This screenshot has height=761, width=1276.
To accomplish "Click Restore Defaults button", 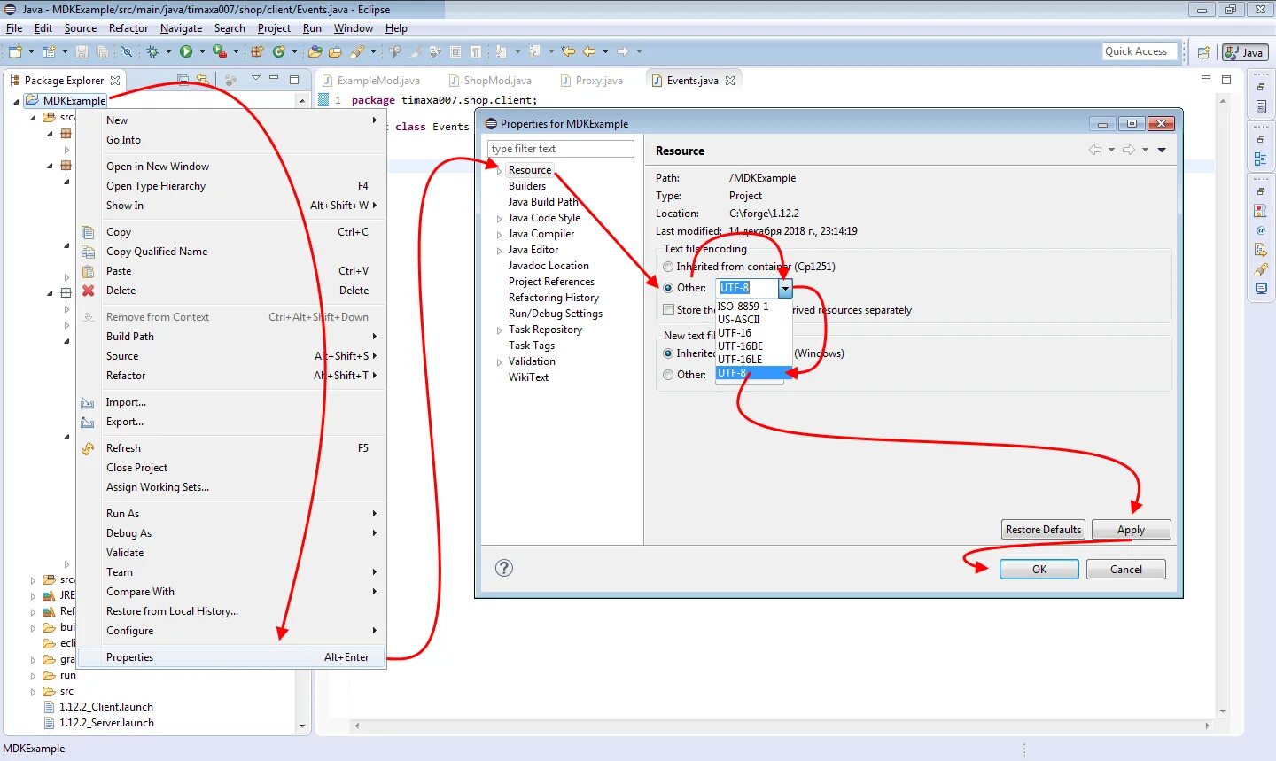I will point(1043,530).
